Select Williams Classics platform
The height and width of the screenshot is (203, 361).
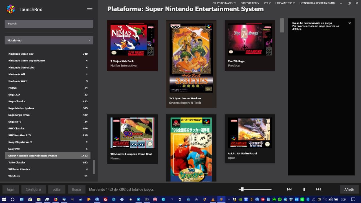tap(48, 169)
